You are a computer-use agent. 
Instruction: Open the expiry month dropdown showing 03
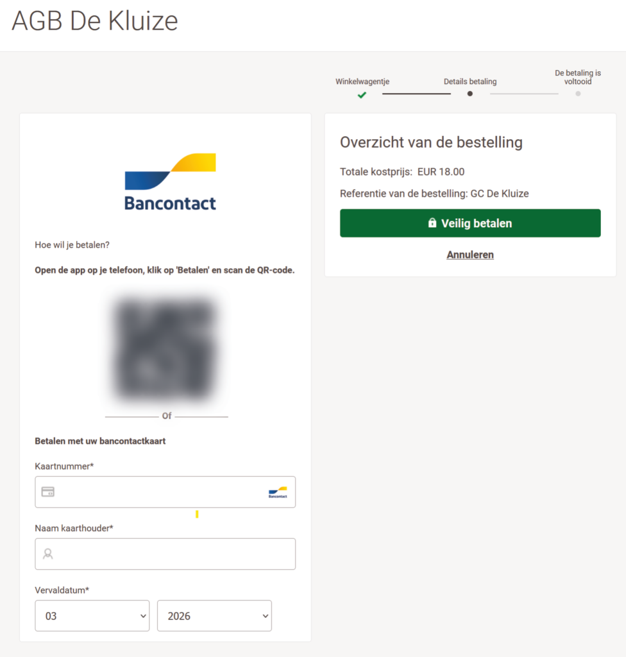pos(92,616)
